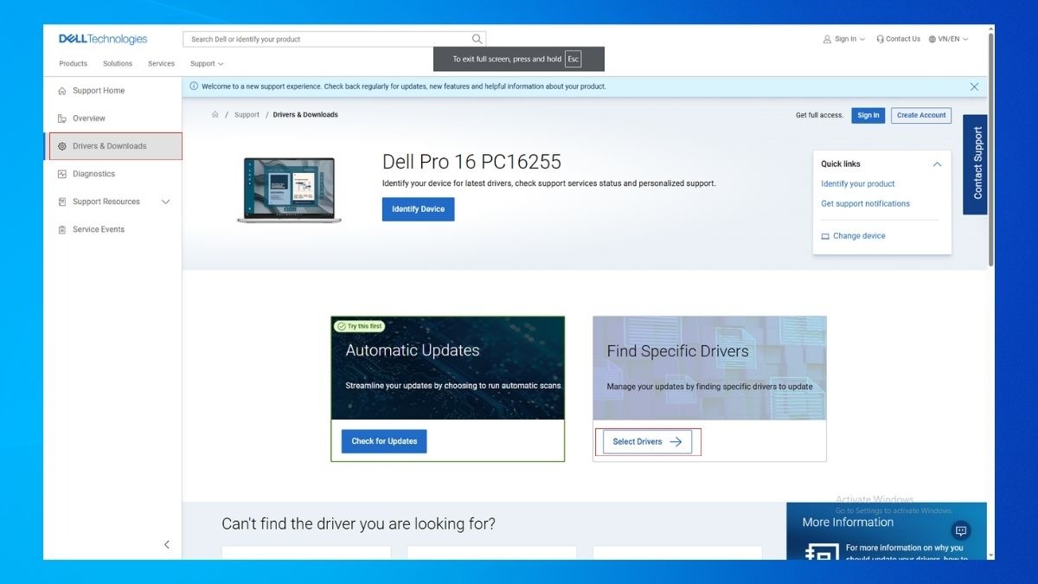Expand the Support Resources chevron
The height and width of the screenshot is (584, 1038).
pos(166,202)
